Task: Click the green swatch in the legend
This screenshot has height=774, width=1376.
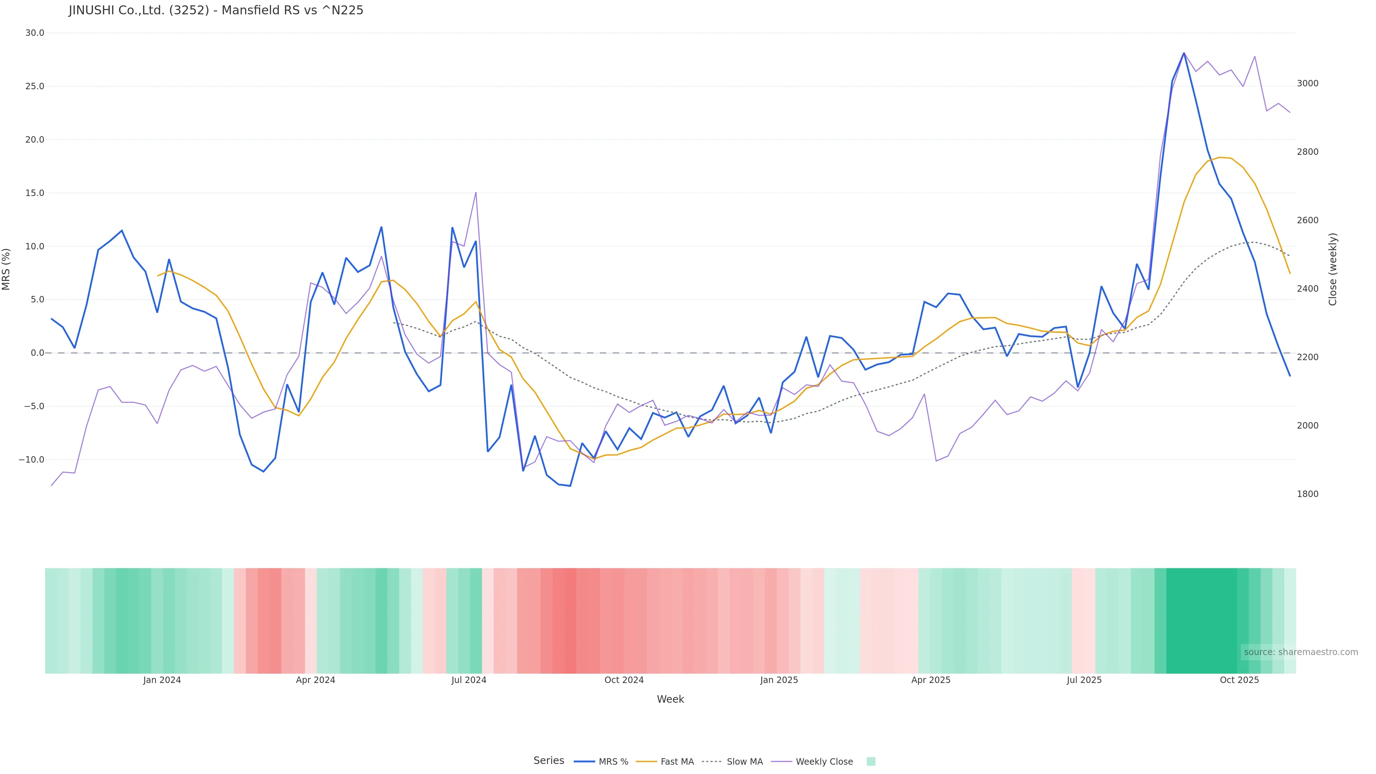Action: coord(871,761)
